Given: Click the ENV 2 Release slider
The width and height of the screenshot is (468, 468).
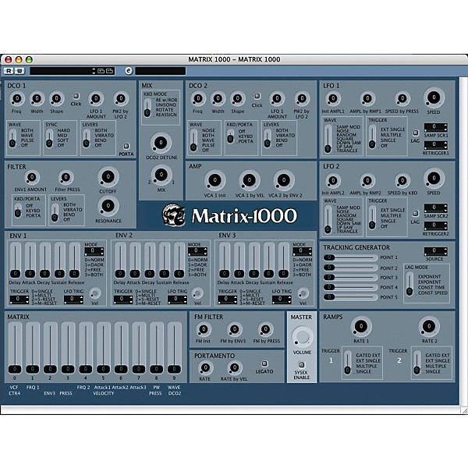Looking at the screenshot, I should tap(179, 260).
